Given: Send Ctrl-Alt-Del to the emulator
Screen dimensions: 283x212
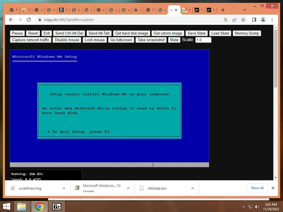Looking at the screenshot, I should (69, 33).
